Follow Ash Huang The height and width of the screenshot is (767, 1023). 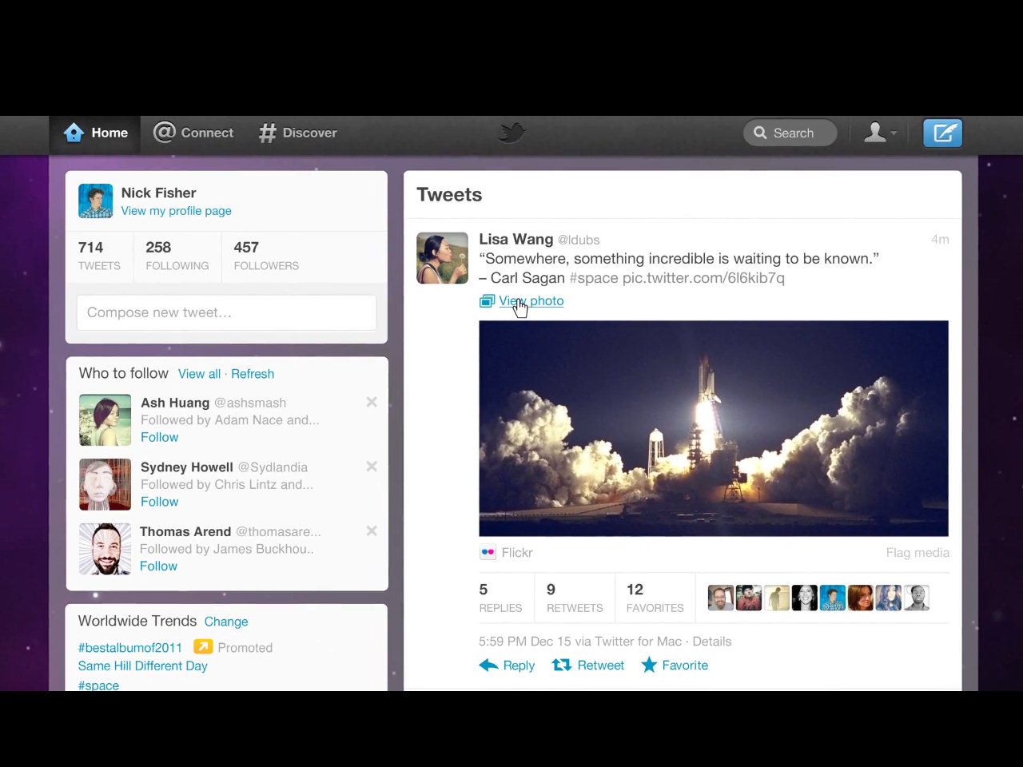[x=159, y=437]
